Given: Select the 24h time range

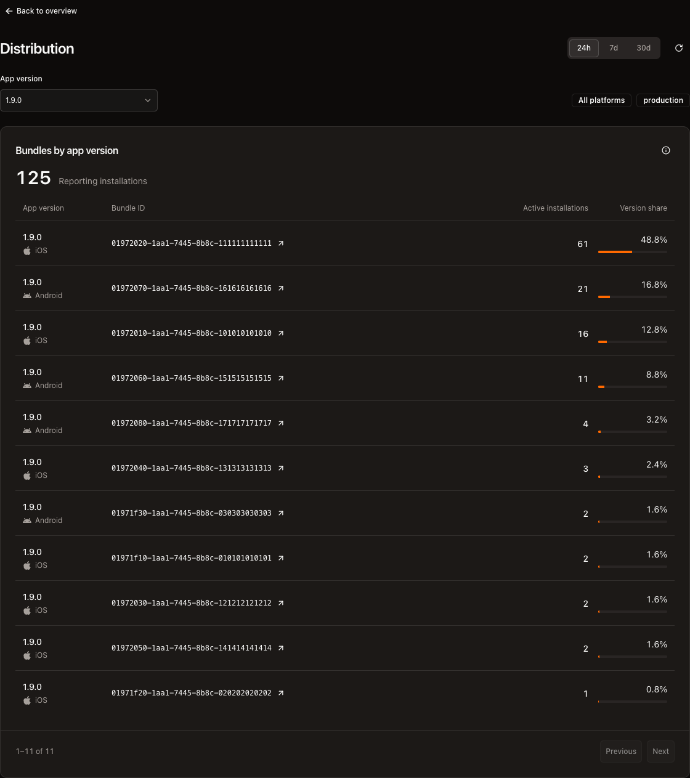Looking at the screenshot, I should pyautogui.click(x=584, y=48).
